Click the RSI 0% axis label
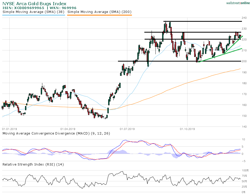Image resolution: width=252 pixels, height=194 pixels. coord(244,192)
